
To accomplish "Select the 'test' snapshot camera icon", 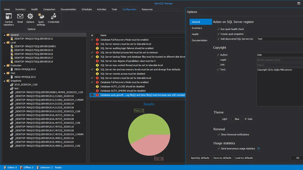I will 12,88.
